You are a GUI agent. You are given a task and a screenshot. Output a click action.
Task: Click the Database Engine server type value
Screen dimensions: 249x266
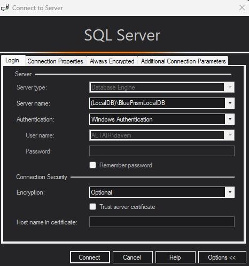113,87
